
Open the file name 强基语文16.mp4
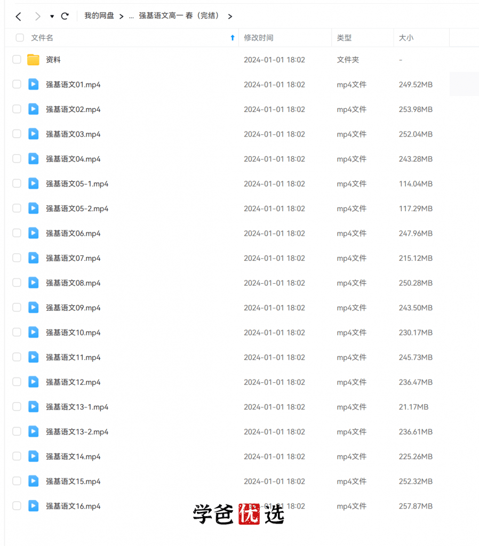pos(73,506)
